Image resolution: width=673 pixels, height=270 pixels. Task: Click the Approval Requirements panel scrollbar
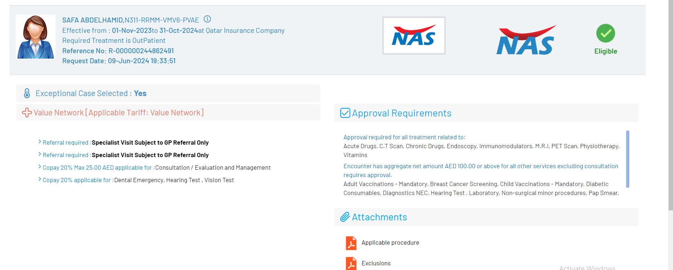627,159
